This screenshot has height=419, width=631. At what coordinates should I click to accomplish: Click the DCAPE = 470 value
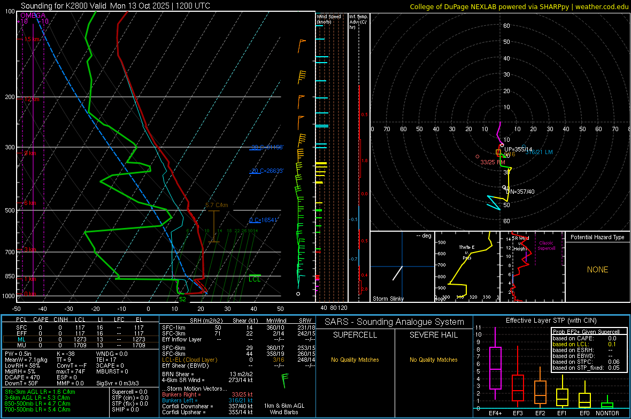coord(22,377)
